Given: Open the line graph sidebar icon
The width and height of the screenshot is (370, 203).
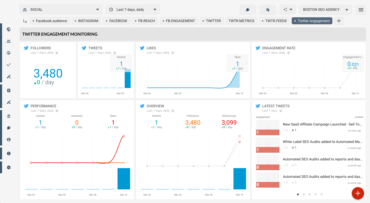Looking at the screenshot, I should pos(9,65).
